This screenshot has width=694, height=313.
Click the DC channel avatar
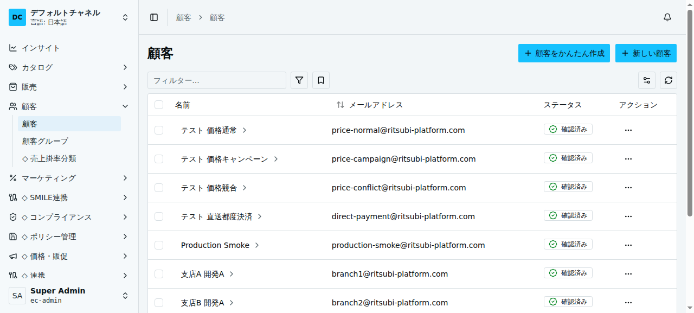17,17
